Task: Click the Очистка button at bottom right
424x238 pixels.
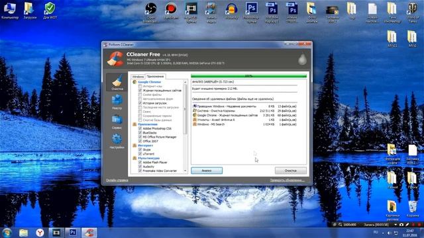Action: click(x=291, y=171)
